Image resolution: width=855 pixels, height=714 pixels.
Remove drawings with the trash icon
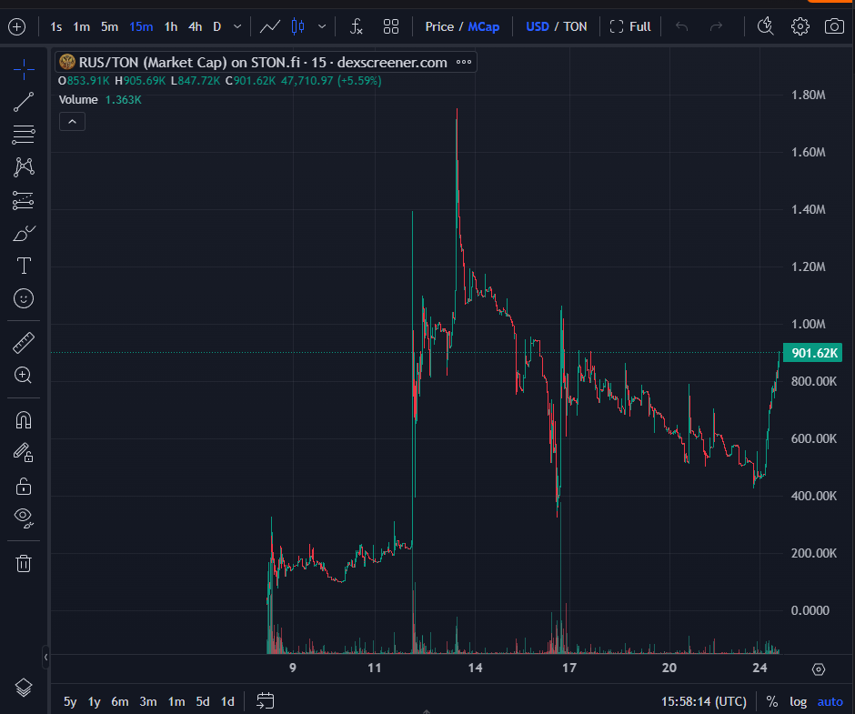tap(24, 563)
